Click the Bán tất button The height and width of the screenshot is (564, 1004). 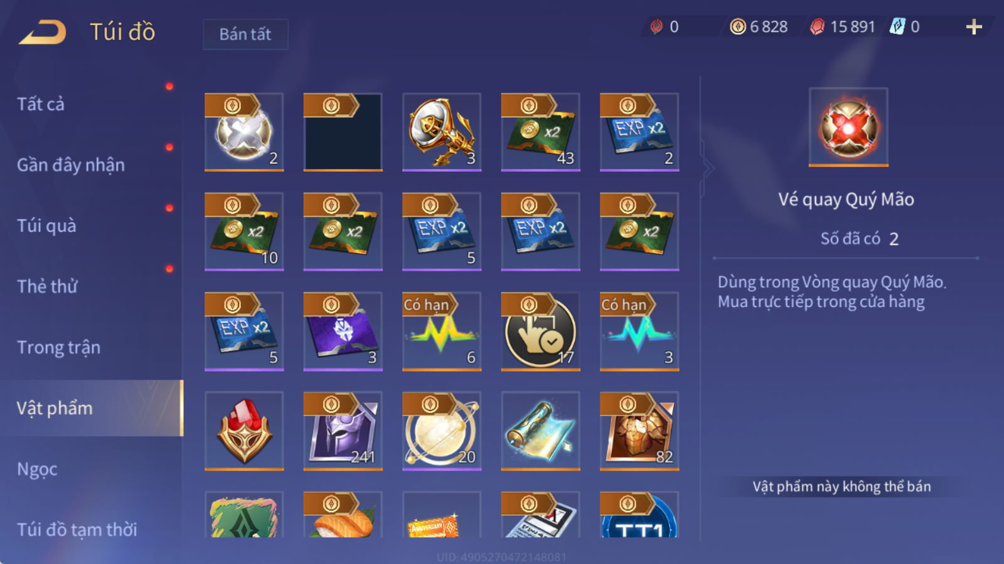tap(245, 34)
